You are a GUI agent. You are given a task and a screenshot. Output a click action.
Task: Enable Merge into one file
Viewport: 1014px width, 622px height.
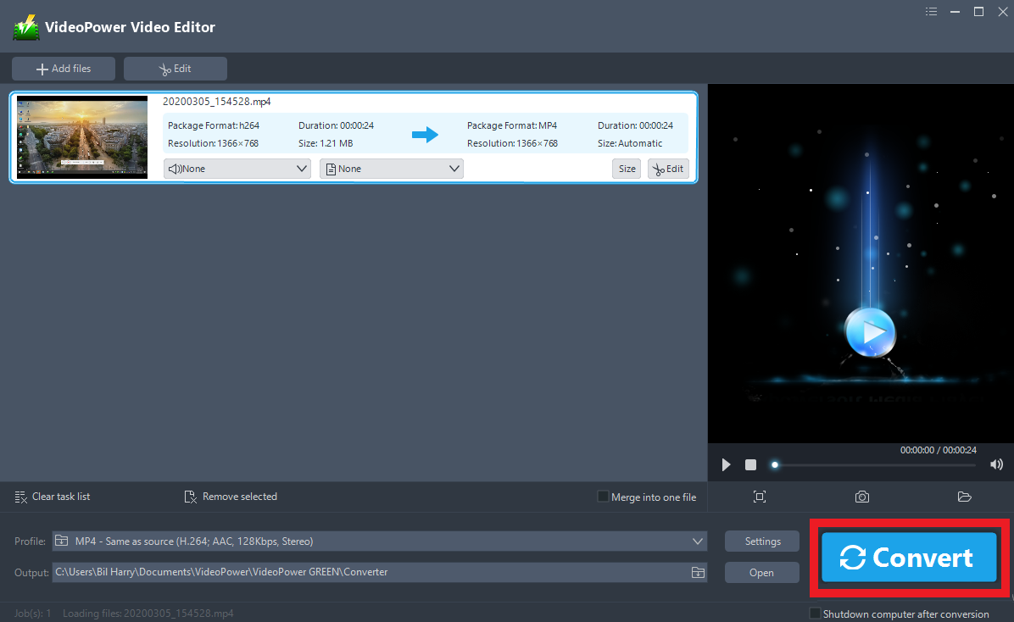click(x=603, y=497)
